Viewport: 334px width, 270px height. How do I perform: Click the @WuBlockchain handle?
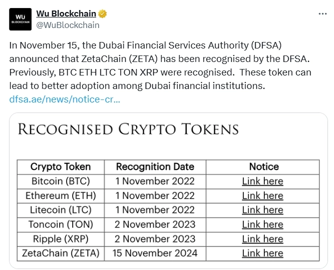point(68,25)
